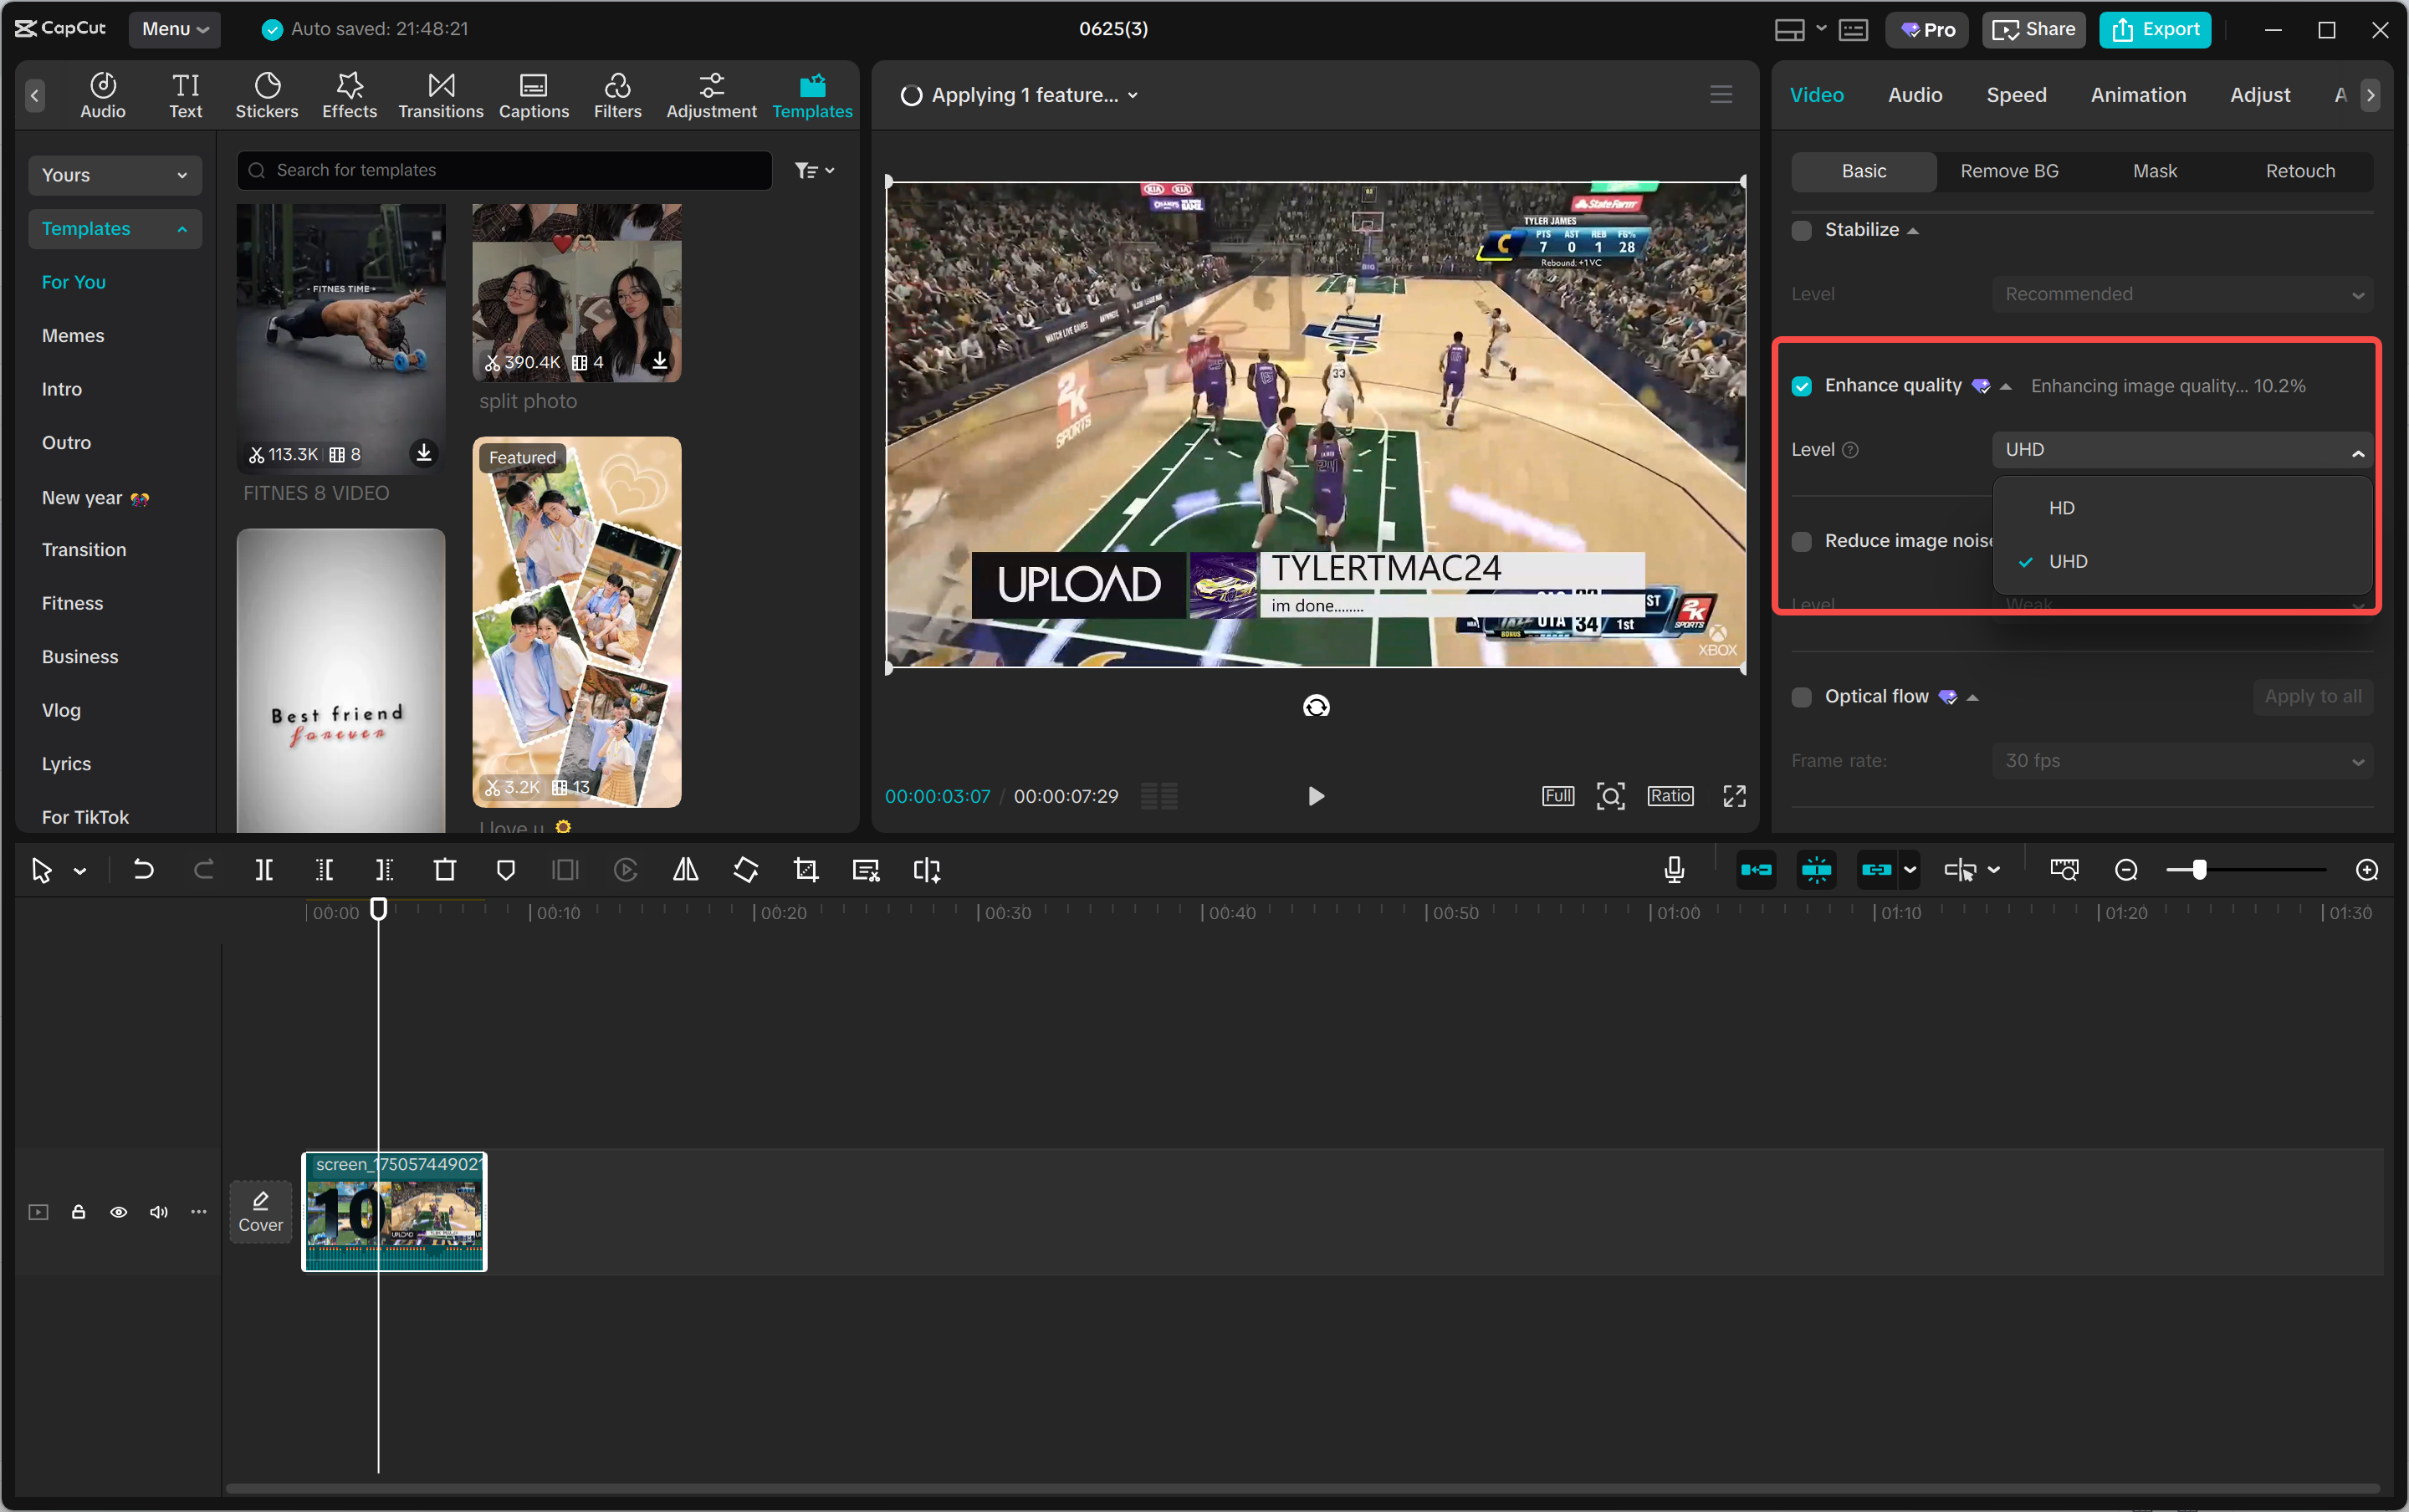Switch to the Remove BG tab
The image size is (2409, 1512).
(2008, 171)
